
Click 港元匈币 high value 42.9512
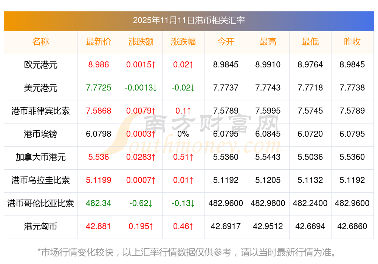268,227
